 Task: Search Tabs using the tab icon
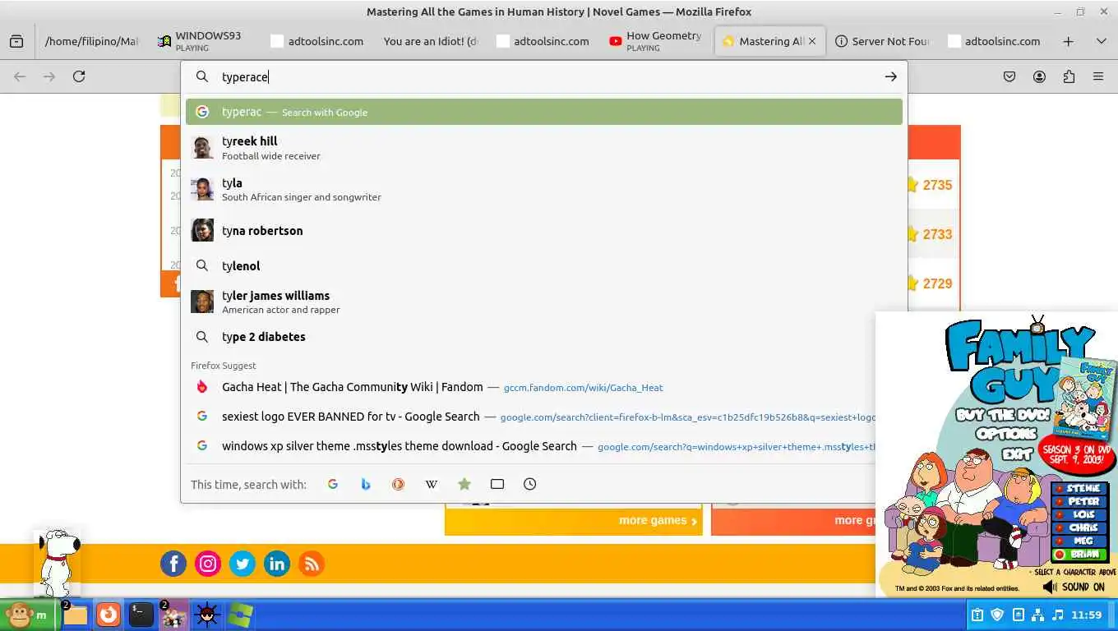[497, 484]
